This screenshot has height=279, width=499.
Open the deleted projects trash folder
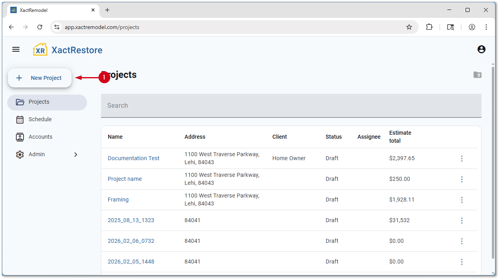tap(477, 75)
